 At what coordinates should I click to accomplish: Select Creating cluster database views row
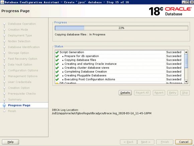pos(119,68)
